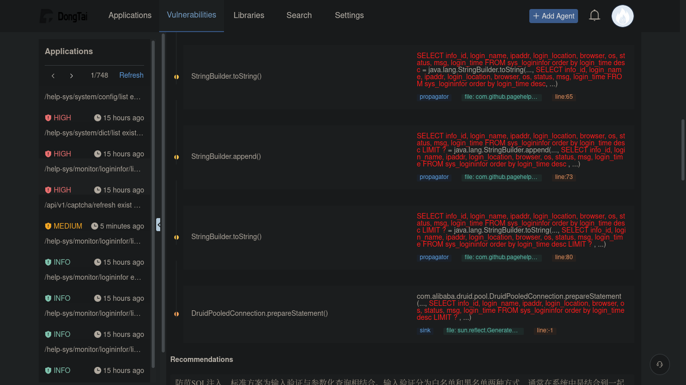This screenshot has width=686, height=385.
Task: Click the user avatar icon
Action: [x=622, y=16]
